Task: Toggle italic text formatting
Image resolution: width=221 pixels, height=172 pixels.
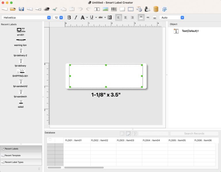Action: 76,18
